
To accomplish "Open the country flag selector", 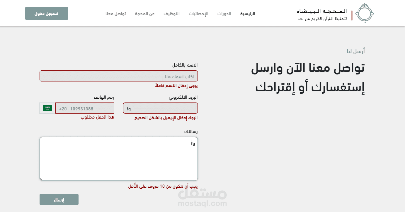I will tap(47, 108).
